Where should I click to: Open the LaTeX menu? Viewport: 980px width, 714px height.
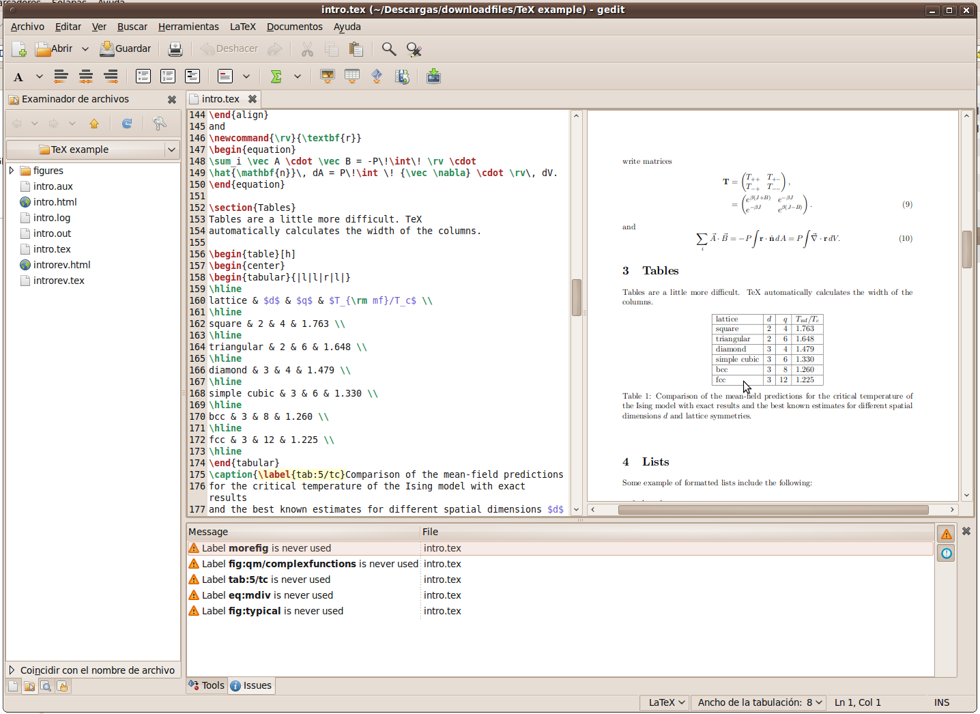point(242,27)
